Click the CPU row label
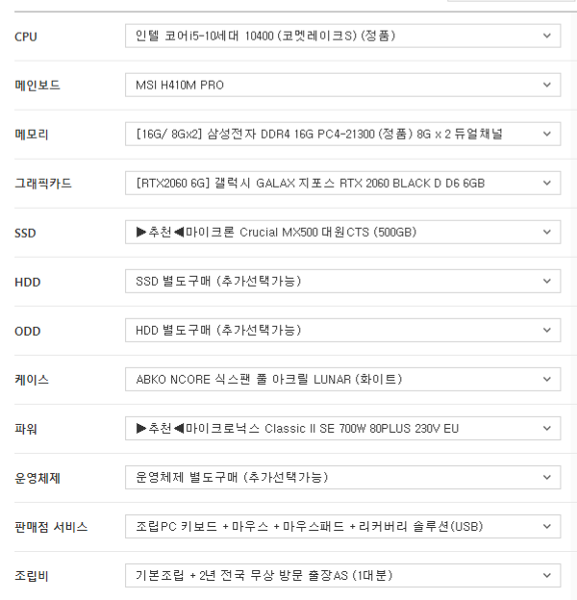 (26, 37)
